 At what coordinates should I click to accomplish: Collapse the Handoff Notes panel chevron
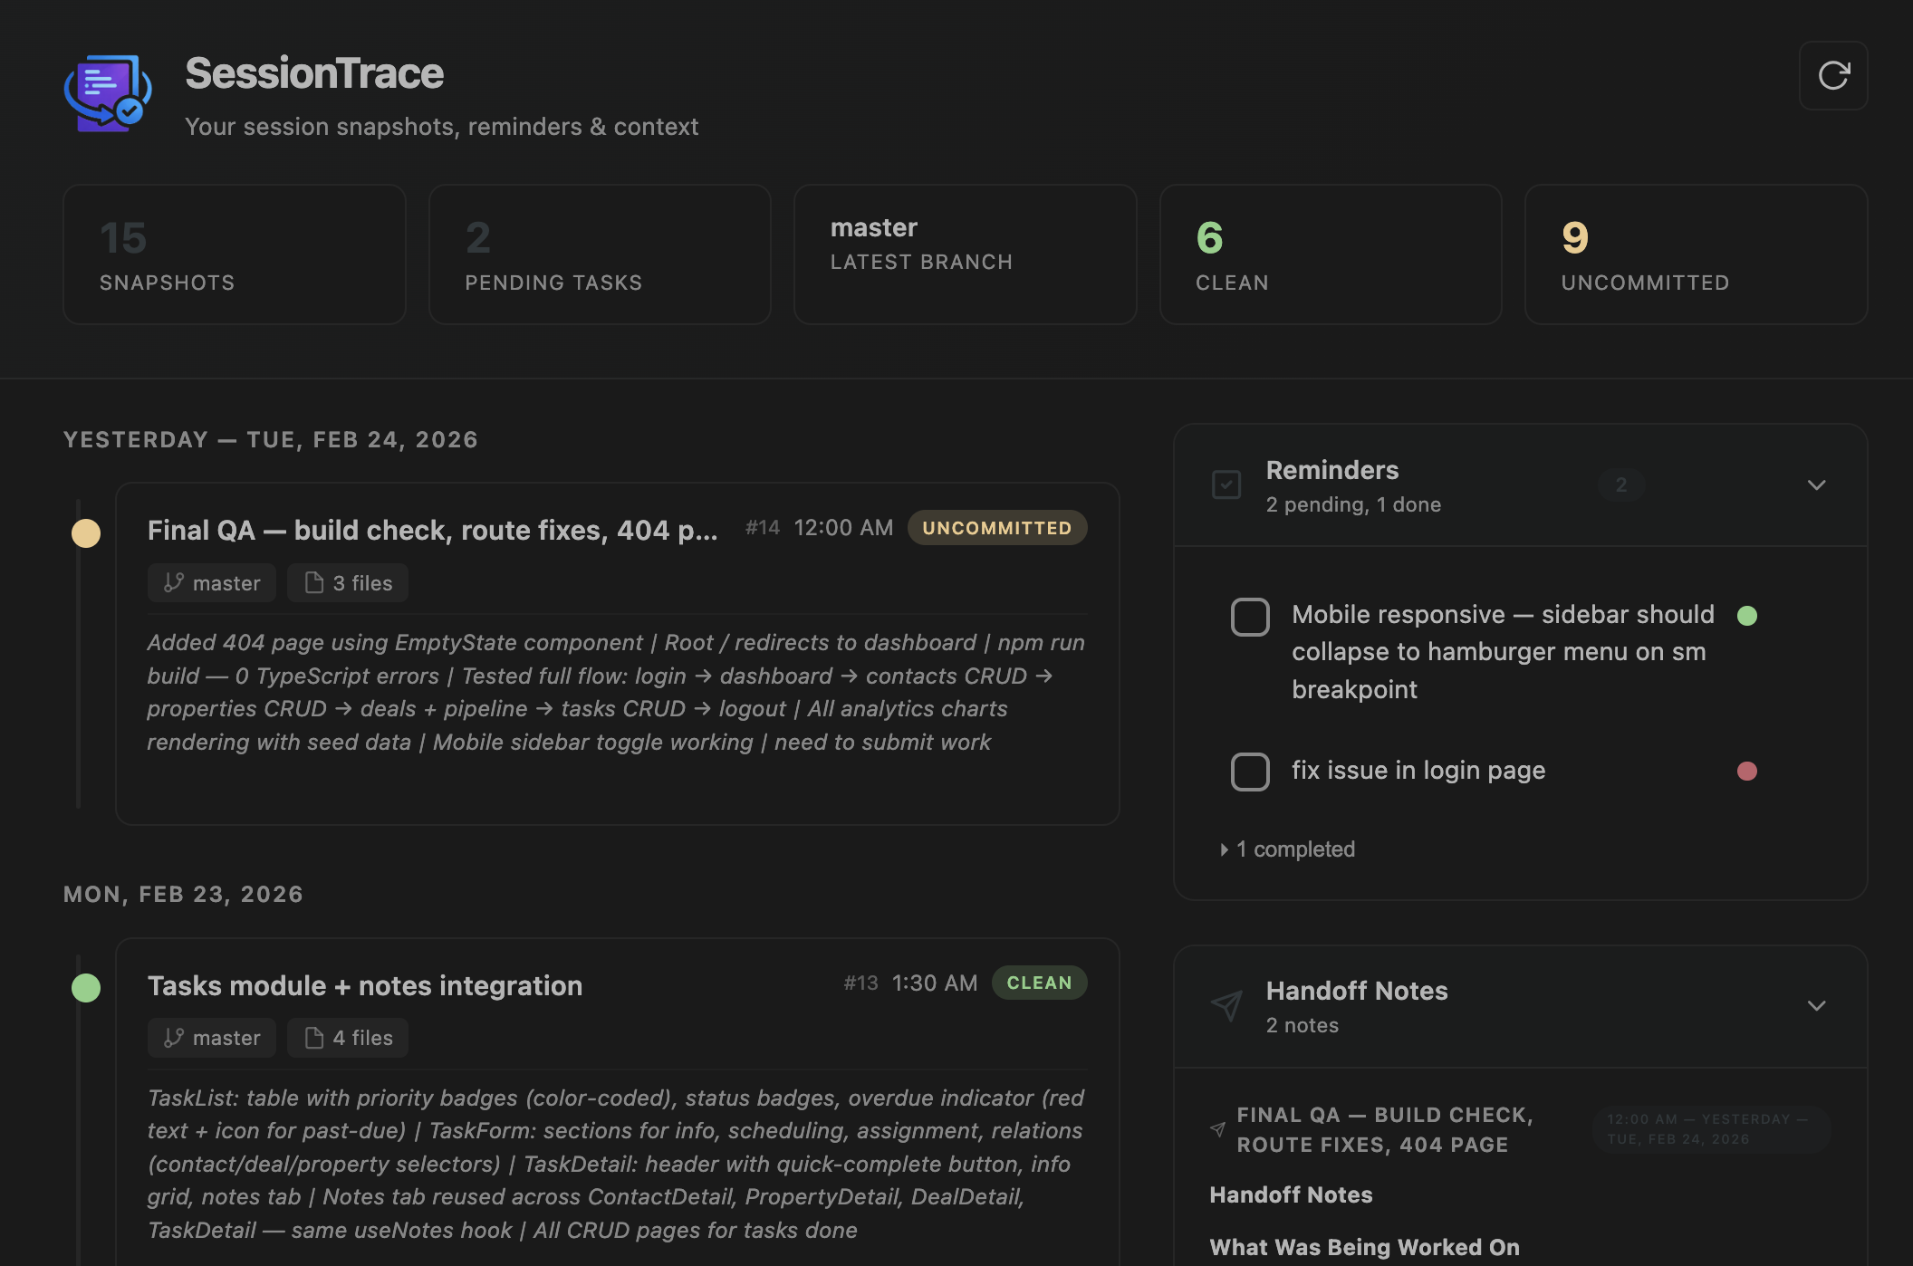point(1816,1005)
